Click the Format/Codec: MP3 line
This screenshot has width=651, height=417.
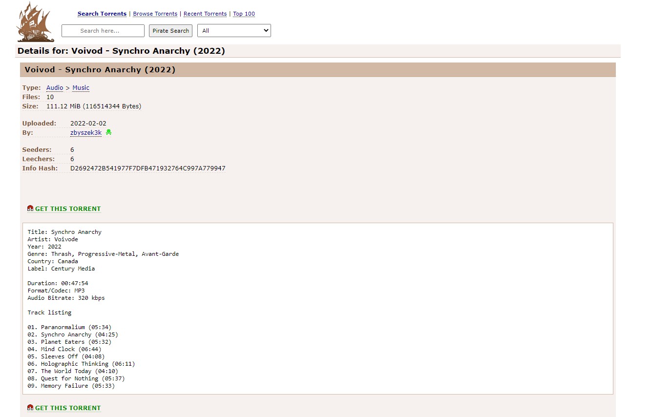pyautogui.click(x=56, y=291)
